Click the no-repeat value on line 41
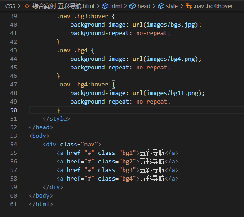This screenshot has width=244, height=217. click(x=151, y=33)
